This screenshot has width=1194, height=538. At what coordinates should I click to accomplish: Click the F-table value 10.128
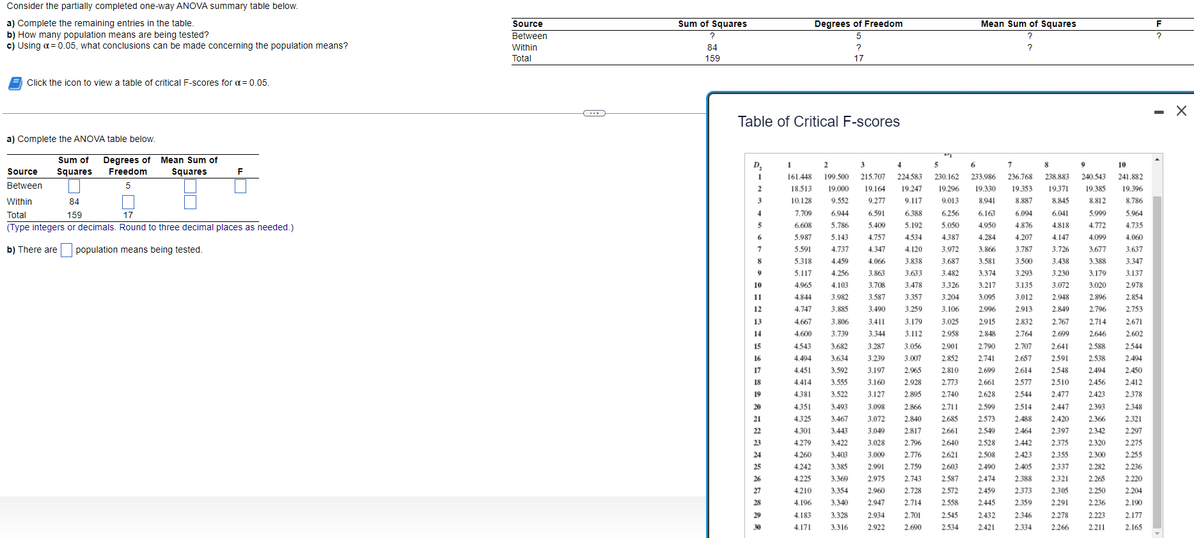[801, 201]
